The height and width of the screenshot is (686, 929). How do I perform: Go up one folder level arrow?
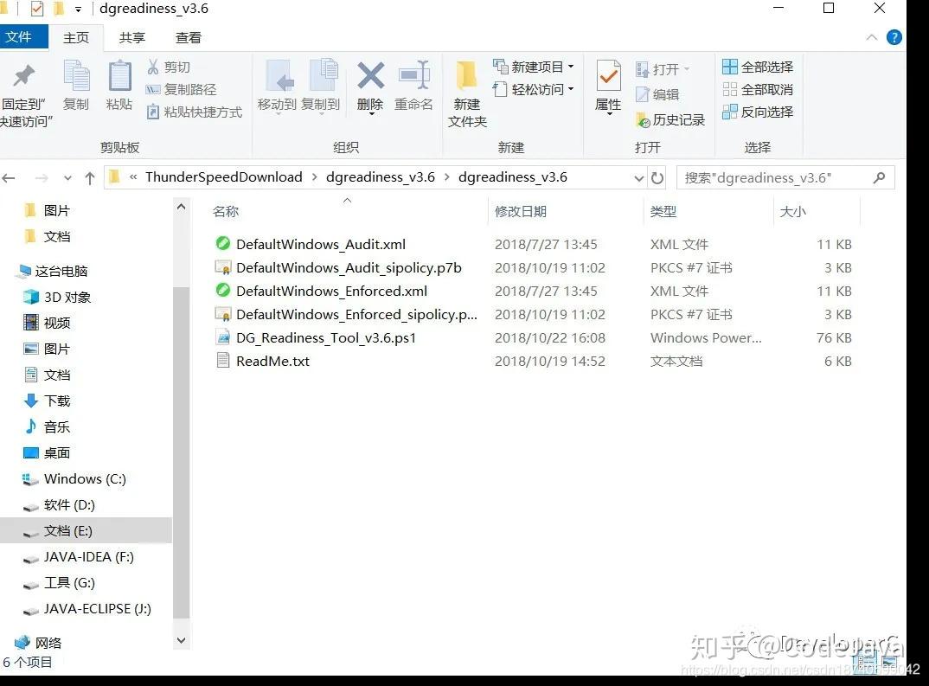90,177
